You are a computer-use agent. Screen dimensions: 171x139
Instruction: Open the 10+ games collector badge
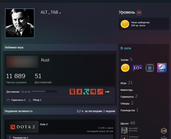tap(137, 68)
